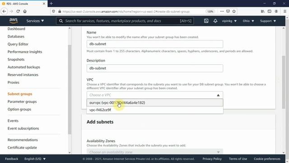Click the Feedback button in footer
This screenshot has height=163, width=289.
coord(11,159)
